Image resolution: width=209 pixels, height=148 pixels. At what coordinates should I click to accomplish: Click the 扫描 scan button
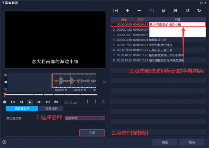(92, 133)
